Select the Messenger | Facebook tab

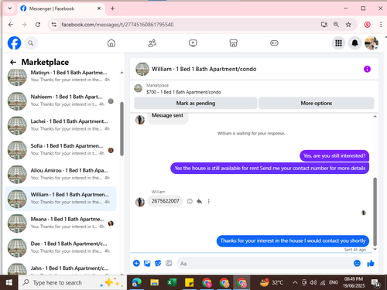(61, 9)
